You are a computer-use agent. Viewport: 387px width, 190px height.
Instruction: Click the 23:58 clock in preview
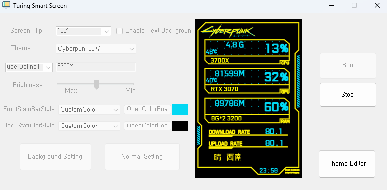click(269, 171)
